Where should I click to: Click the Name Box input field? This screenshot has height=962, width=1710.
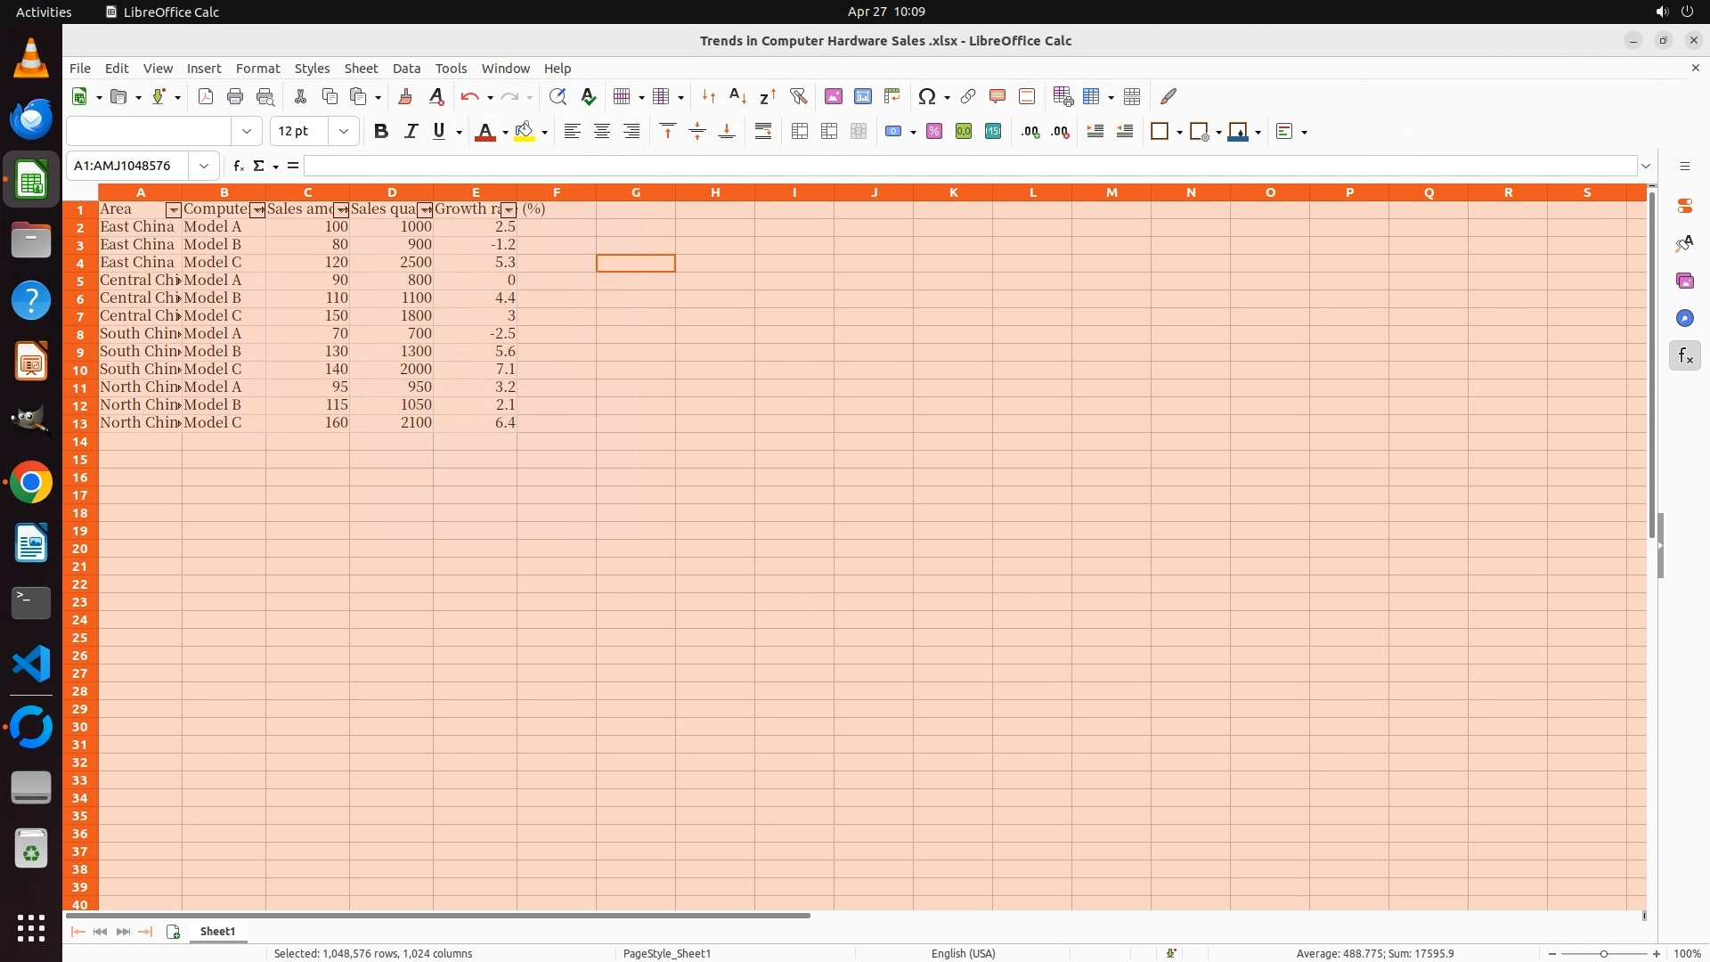point(127,166)
